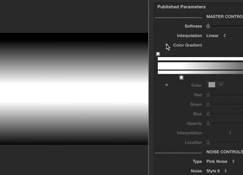Open the Type Pink Noise dropdown

[220, 161]
